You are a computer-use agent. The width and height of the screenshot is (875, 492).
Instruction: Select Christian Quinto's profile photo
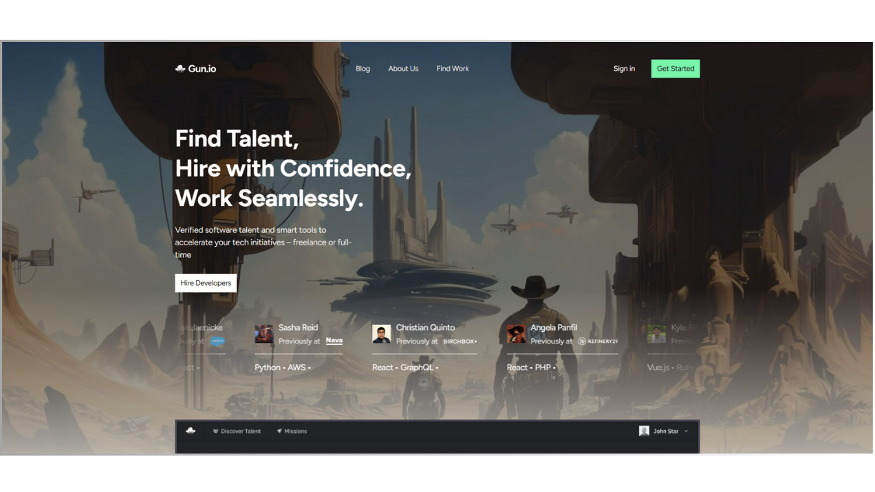click(x=382, y=334)
